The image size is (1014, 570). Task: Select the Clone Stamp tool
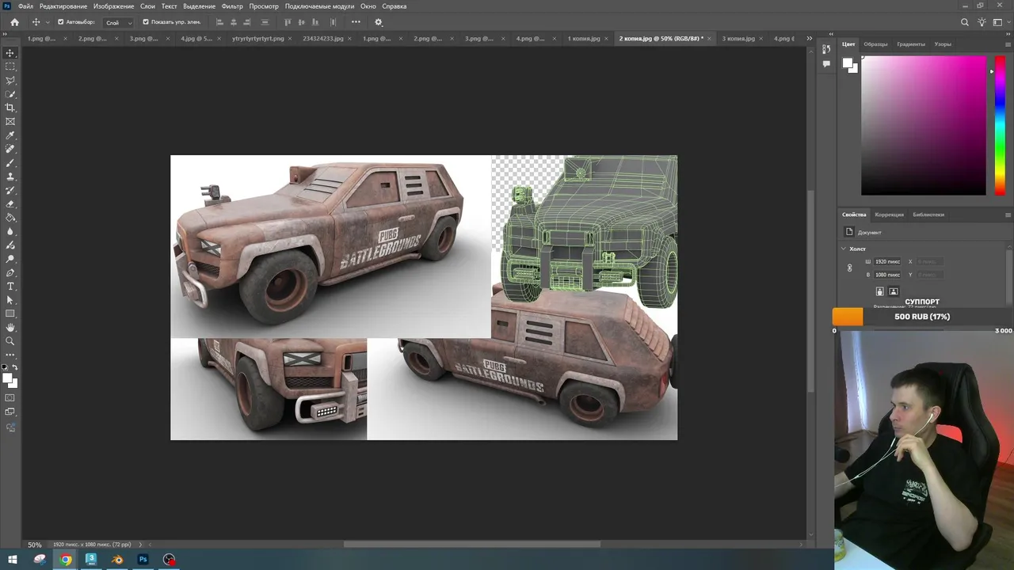point(10,177)
